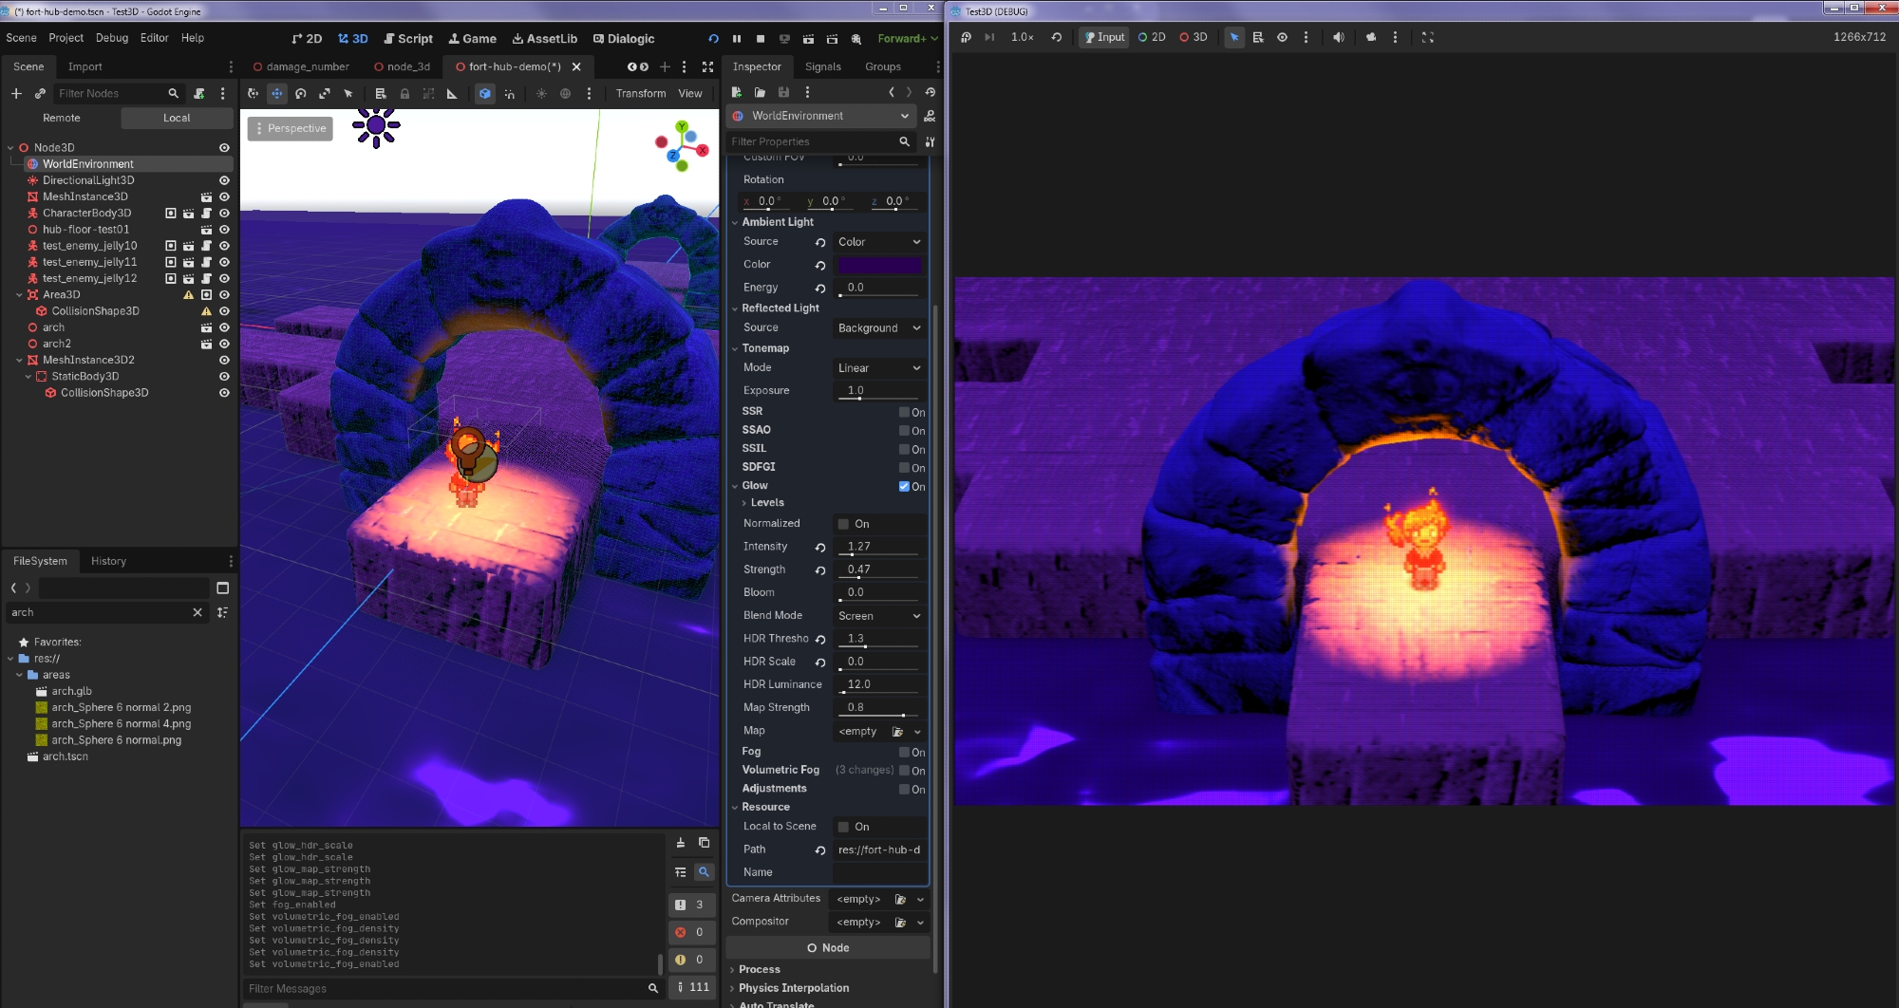Image resolution: width=1899 pixels, height=1008 pixels.
Task: Switch to the Script workspace
Action: 408,39
